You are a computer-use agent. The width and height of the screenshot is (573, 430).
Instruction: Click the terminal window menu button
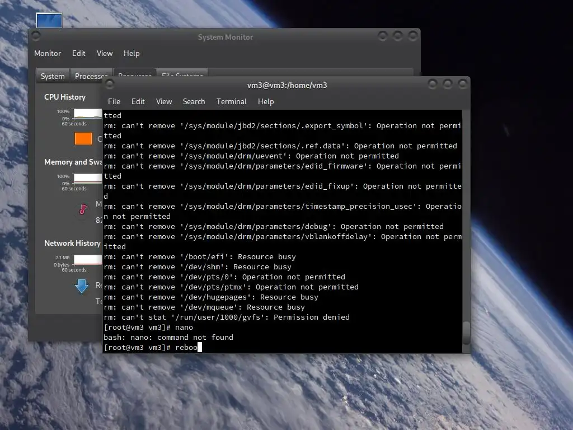point(109,84)
